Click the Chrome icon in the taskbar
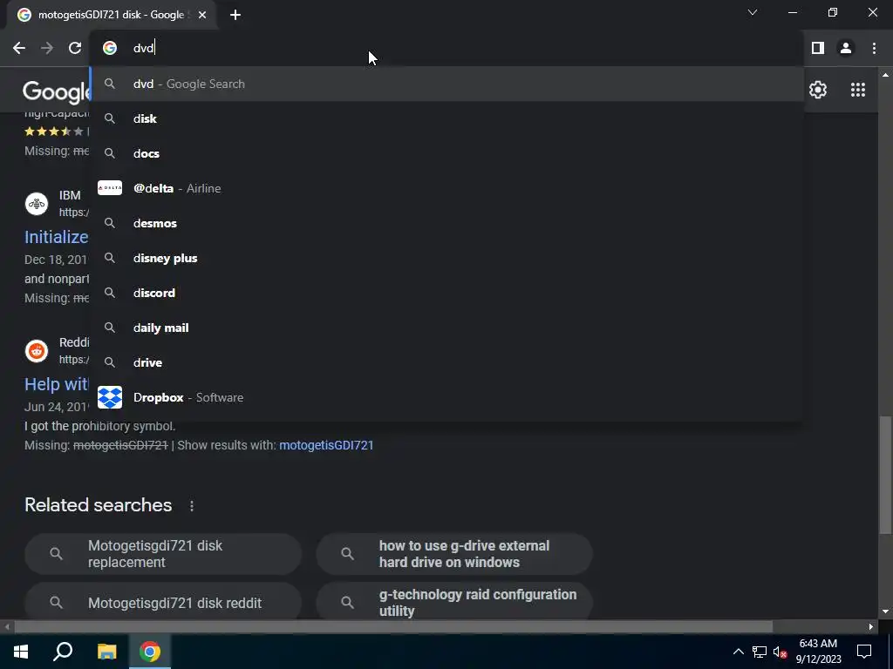The width and height of the screenshot is (893, 669). coord(150,652)
